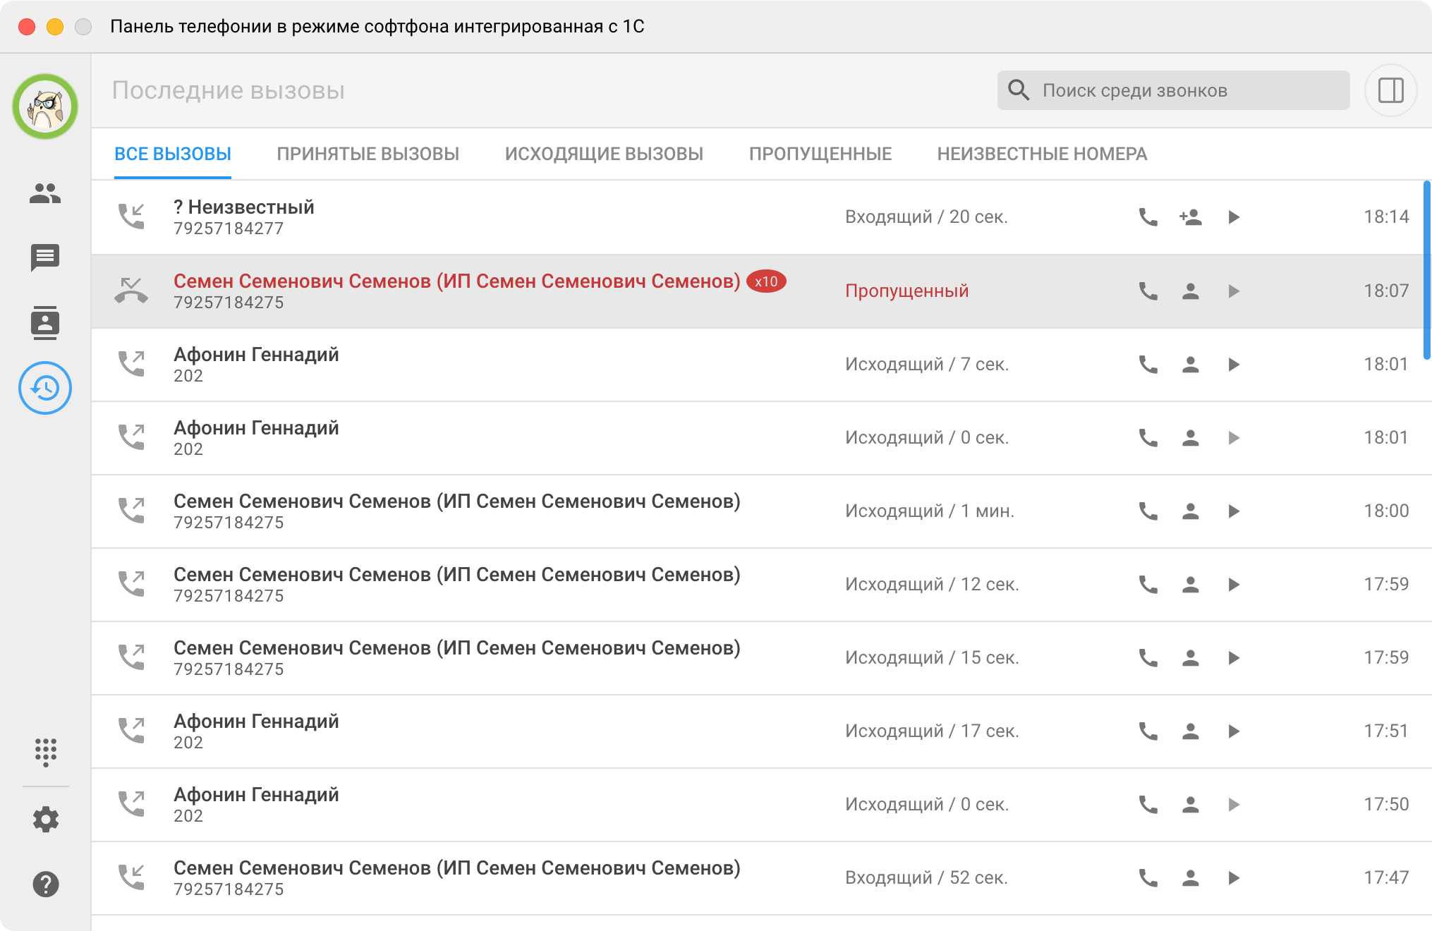This screenshot has width=1432, height=931.
Task: Open contact card in 17:50 call row
Action: pos(1191,805)
